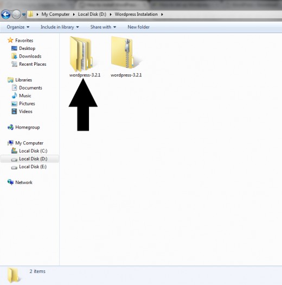Click the greyed Forward navigation button

pos(16,14)
